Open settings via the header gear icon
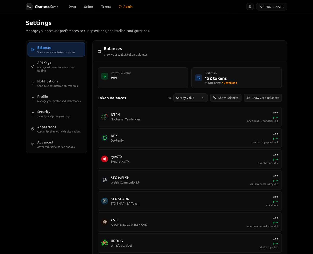 tap(250, 7)
